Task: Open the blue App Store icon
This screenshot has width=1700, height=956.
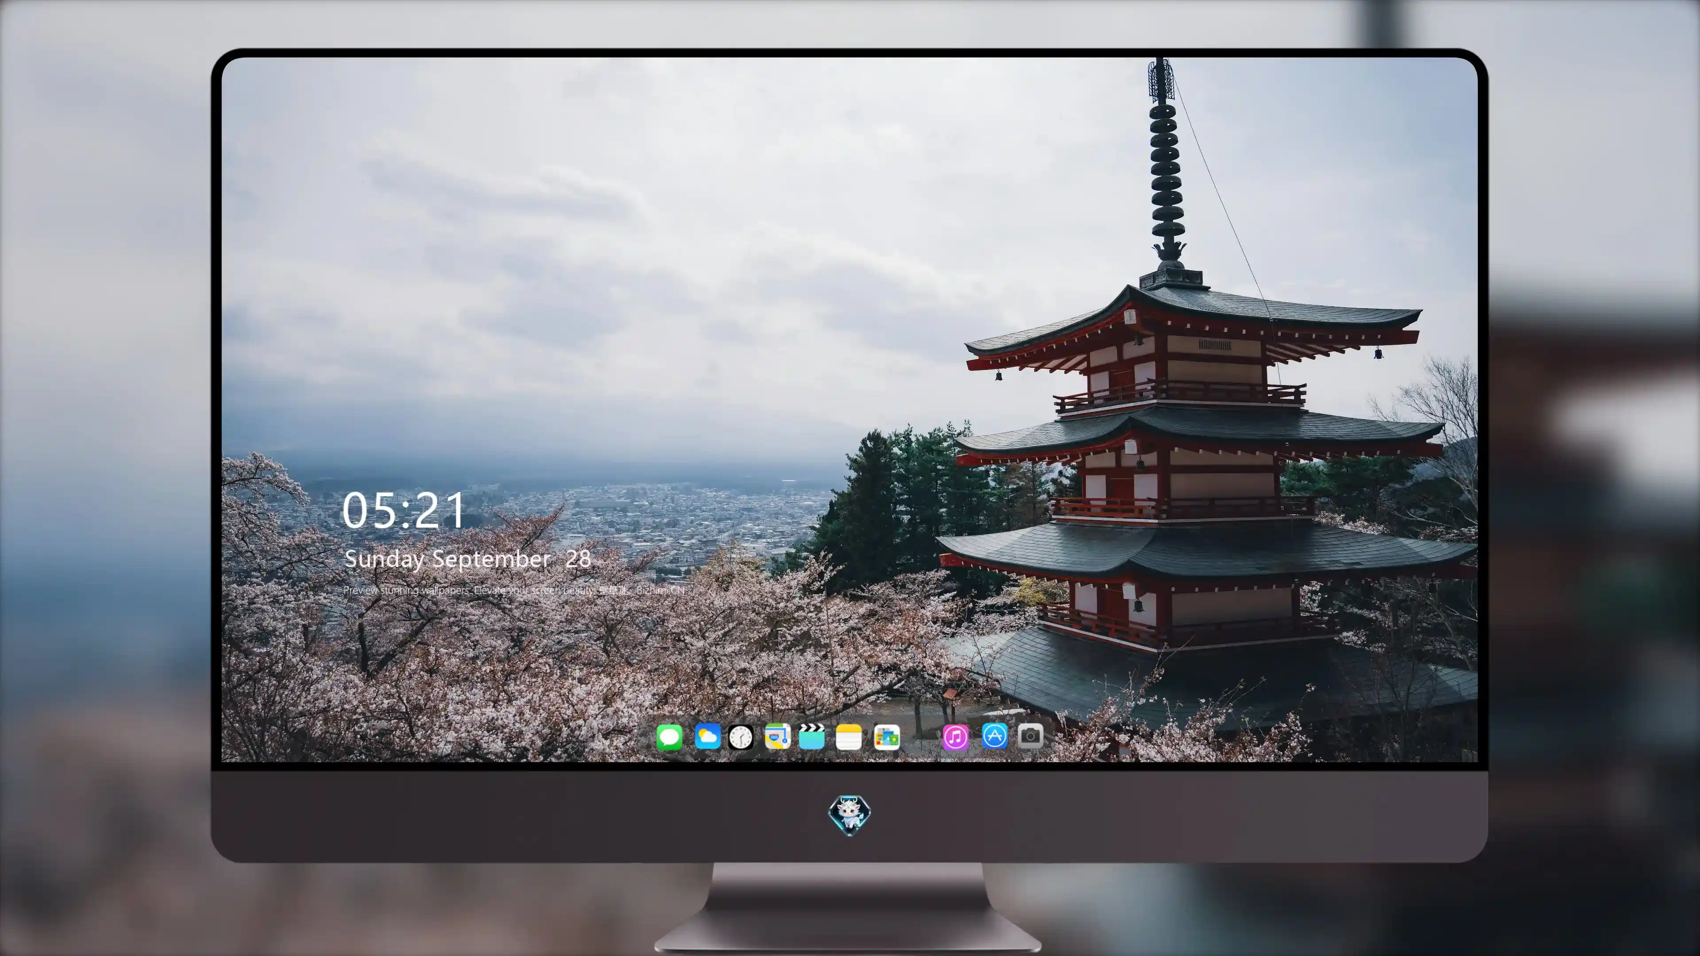Action: pos(994,736)
